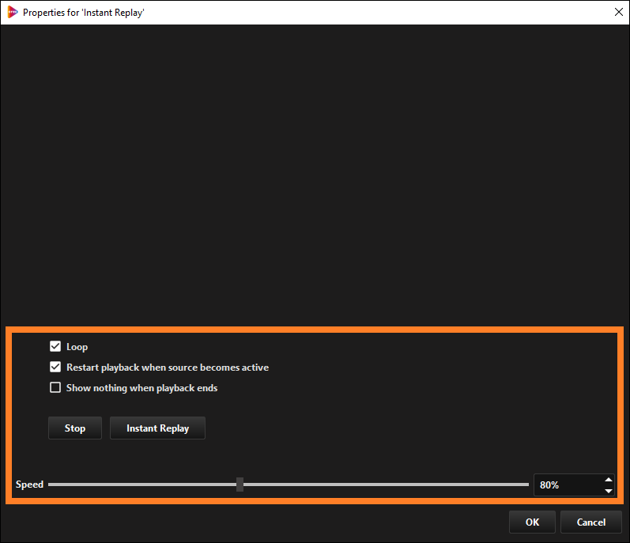Screen dimensions: 630x543
Task: Close the Properties window
Action: click(x=619, y=12)
